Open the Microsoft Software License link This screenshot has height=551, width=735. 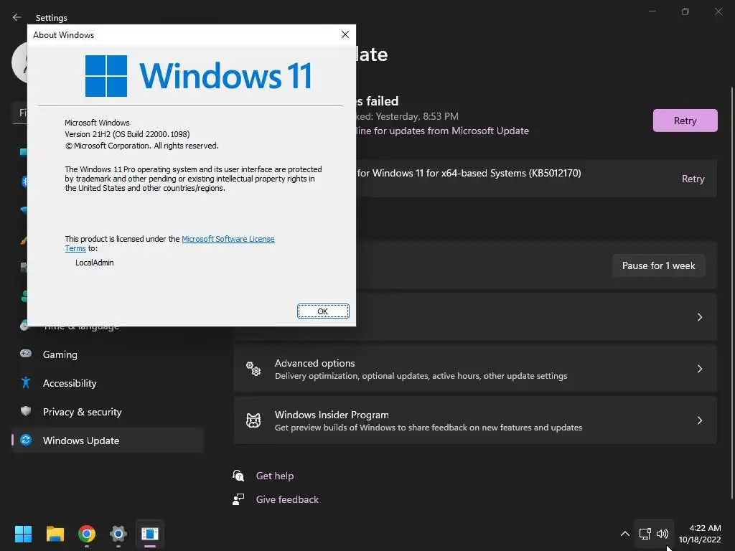(x=228, y=239)
